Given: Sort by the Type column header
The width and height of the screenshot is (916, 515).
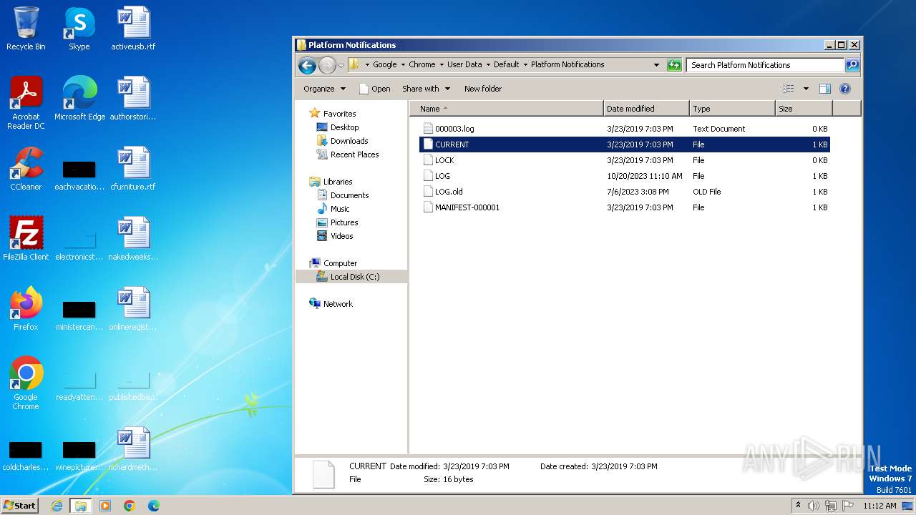Looking at the screenshot, I should 733,109.
